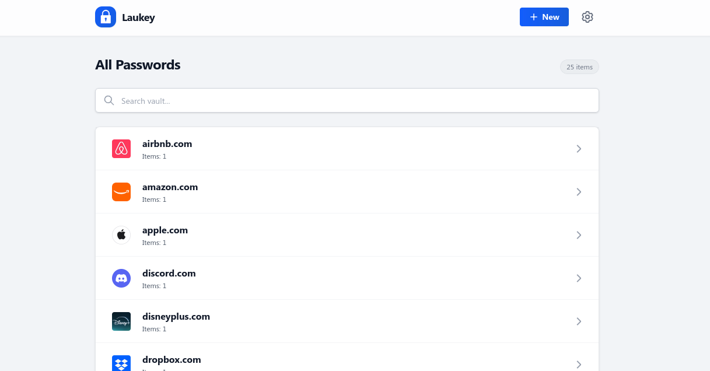Expand the dropbox.com entry chevron

(x=579, y=365)
